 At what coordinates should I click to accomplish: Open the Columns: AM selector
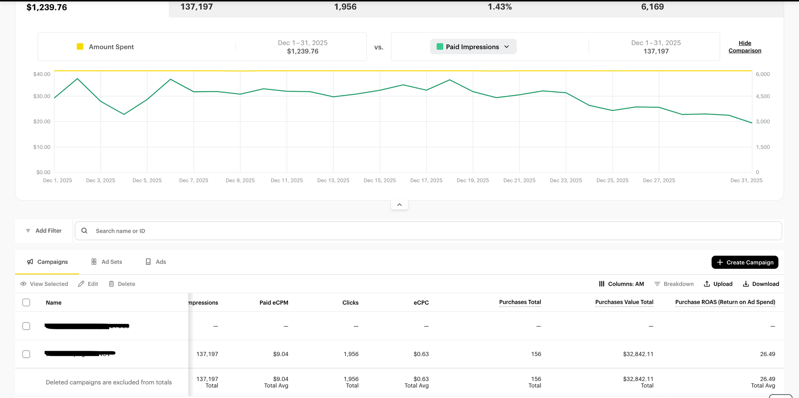pos(621,284)
